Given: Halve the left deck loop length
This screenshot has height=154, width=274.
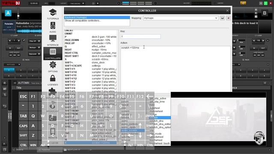Looking at the screenshot, I should click(x=10, y=41).
